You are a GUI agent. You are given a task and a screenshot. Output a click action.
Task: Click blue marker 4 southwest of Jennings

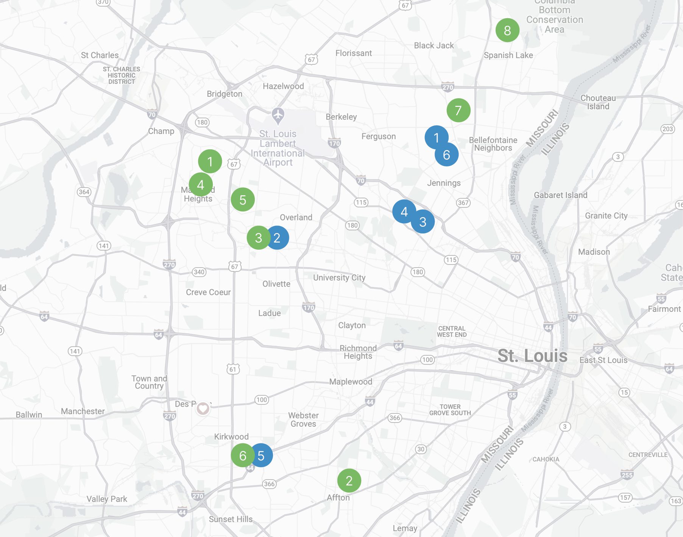(x=403, y=211)
